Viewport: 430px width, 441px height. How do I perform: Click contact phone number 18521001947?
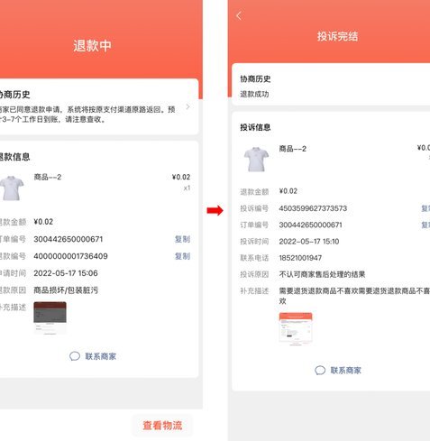point(300,258)
